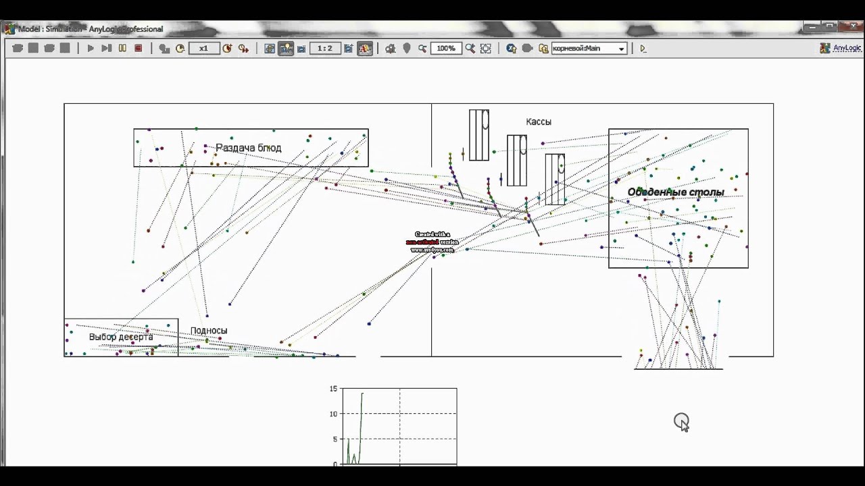Click the Step forward button
Image resolution: width=865 pixels, height=486 pixels.
[x=106, y=49]
